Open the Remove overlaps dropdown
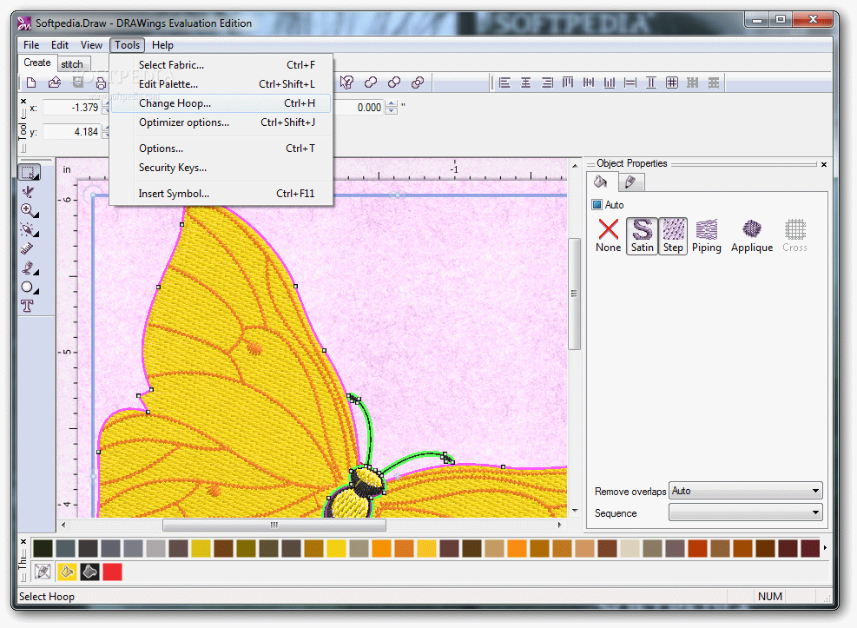Screen dimensions: 857x628 click(x=746, y=491)
